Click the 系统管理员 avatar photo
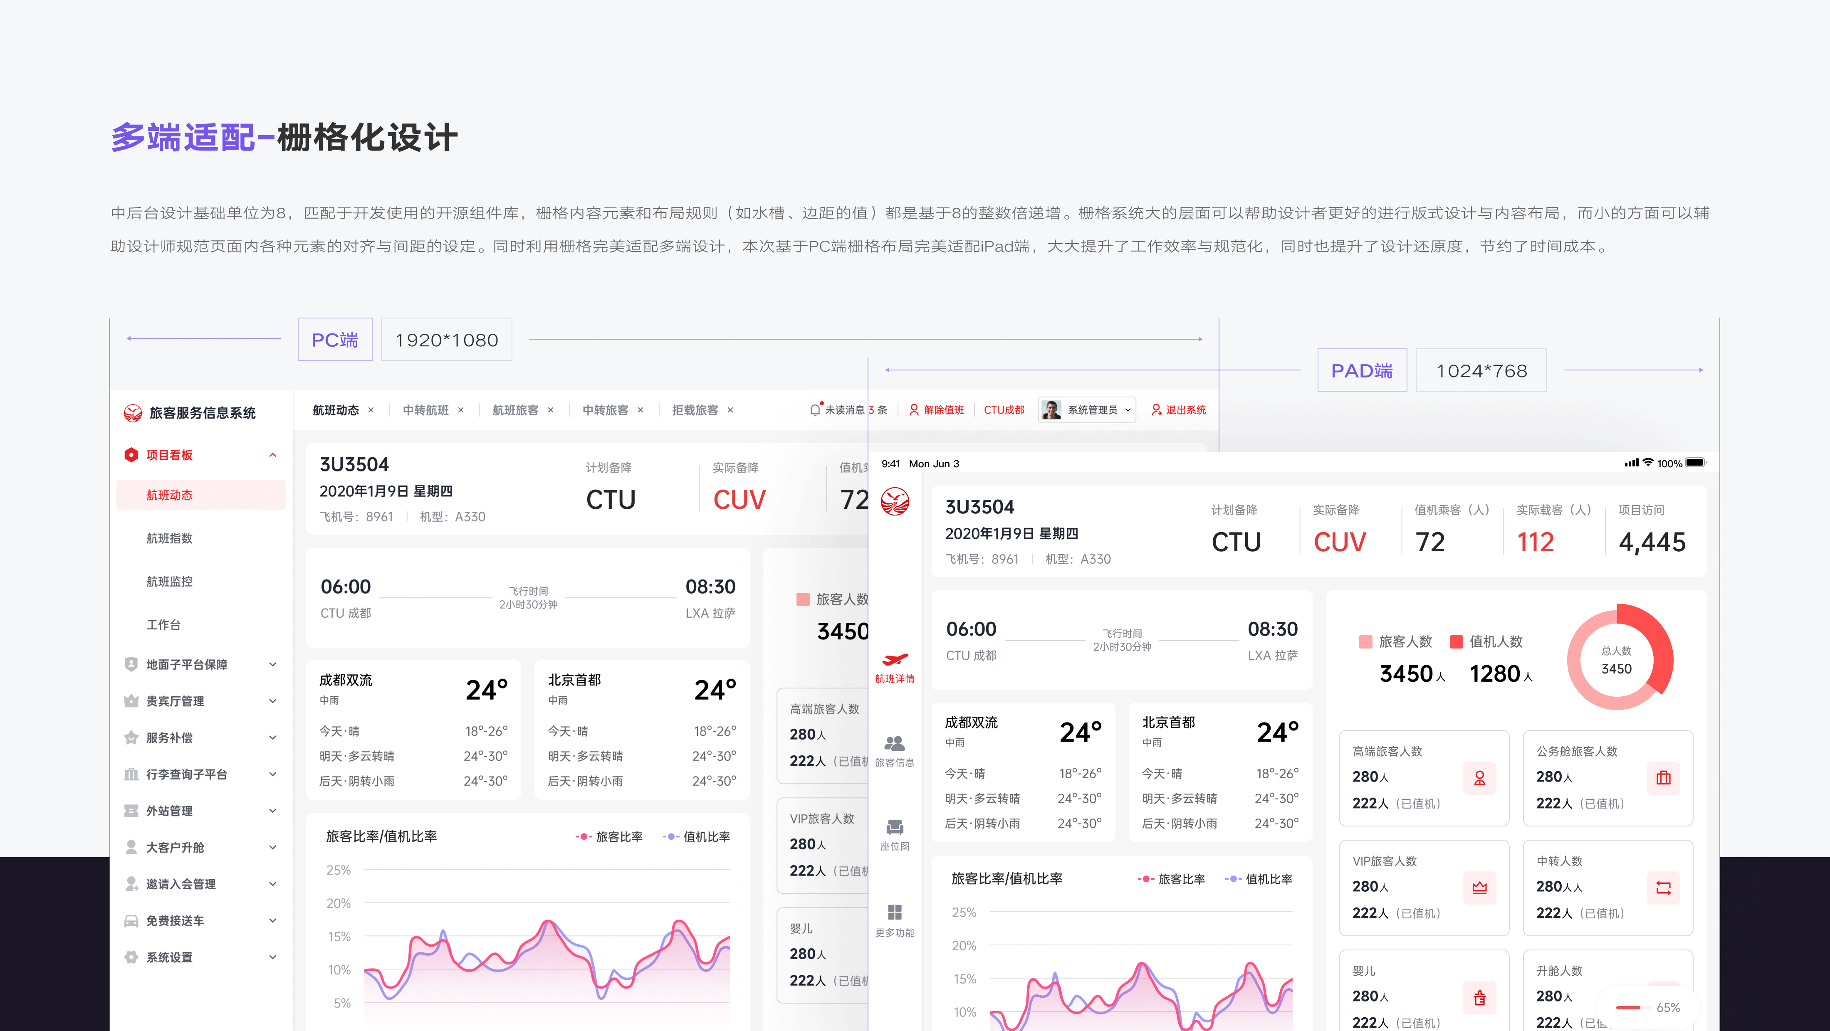The image size is (1830, 1031). [1051, 410]
